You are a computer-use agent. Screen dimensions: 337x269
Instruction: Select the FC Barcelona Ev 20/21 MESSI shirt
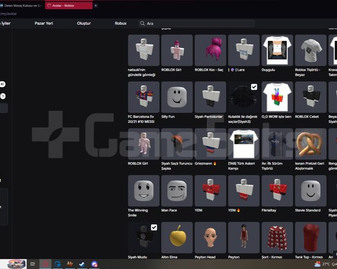tap(144, 97)
